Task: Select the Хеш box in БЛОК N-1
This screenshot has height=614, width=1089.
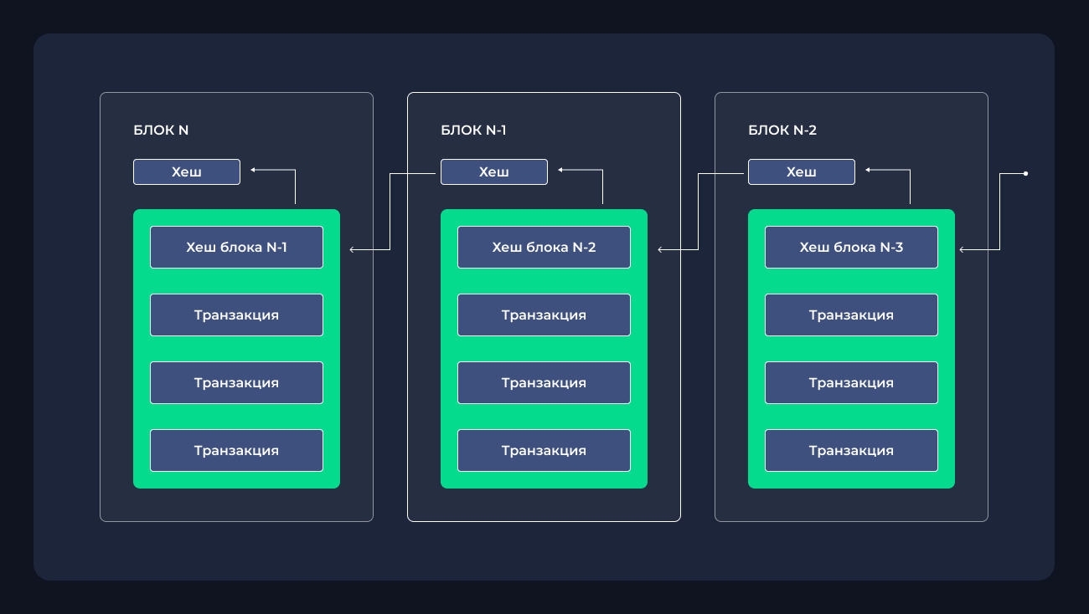Action: [x=494, y=172]
